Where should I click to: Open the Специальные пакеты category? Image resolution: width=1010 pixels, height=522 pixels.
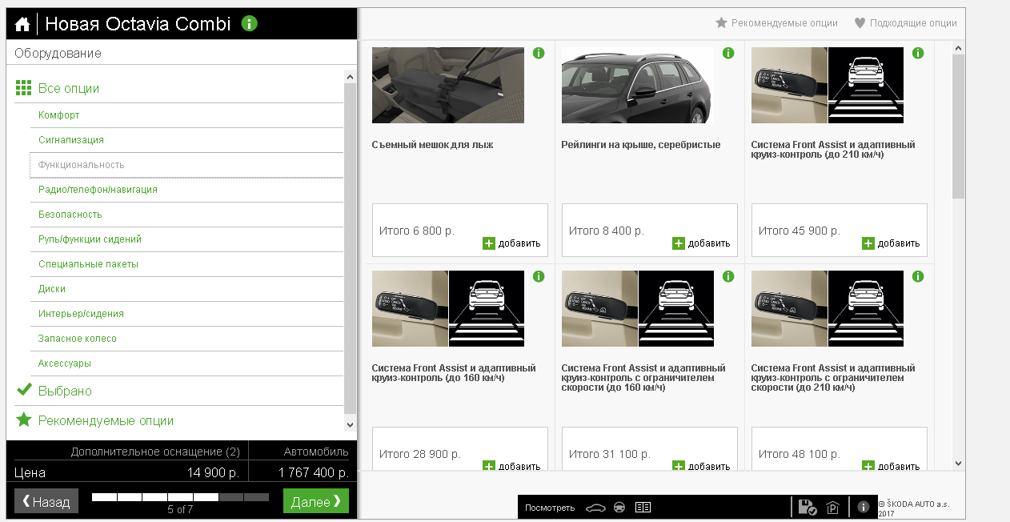point(186,264)
